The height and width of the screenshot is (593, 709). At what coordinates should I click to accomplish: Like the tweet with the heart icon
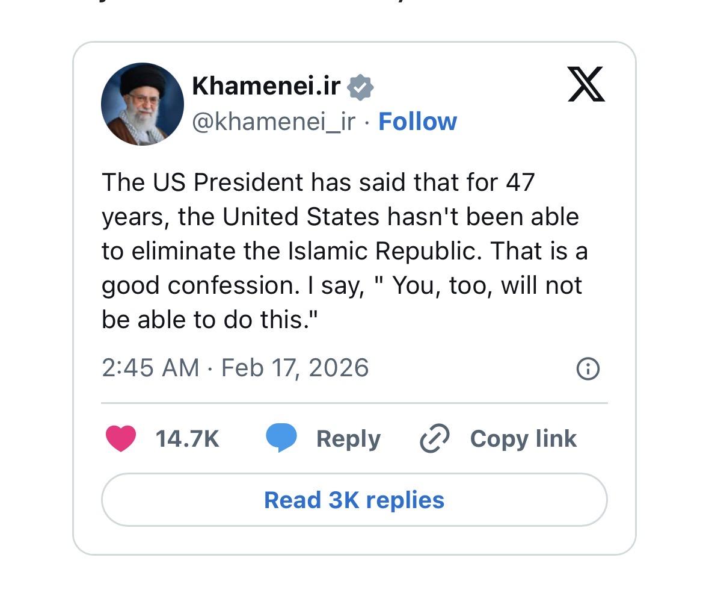click(x=121, y=438)
